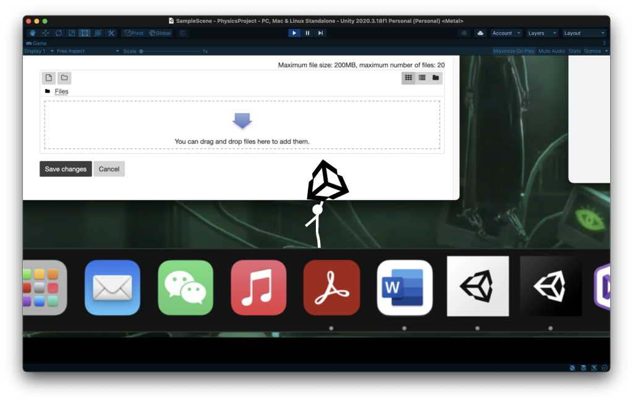
Task: Open Game view more-options kebab menu
Action: pos(605,43)
